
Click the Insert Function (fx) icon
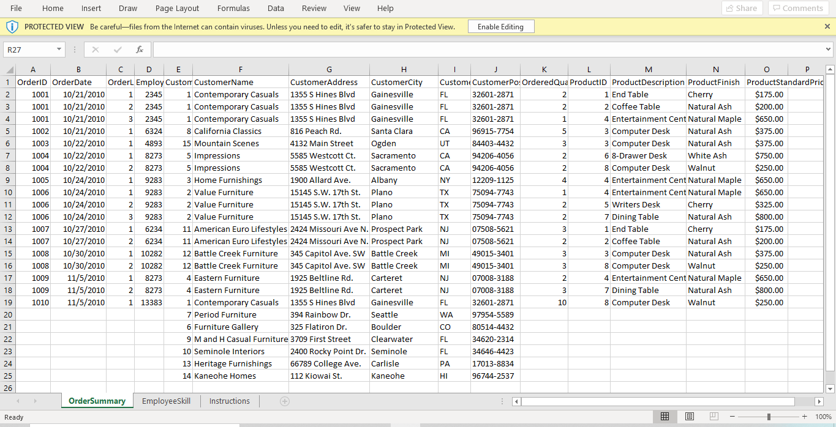[140, 48]
